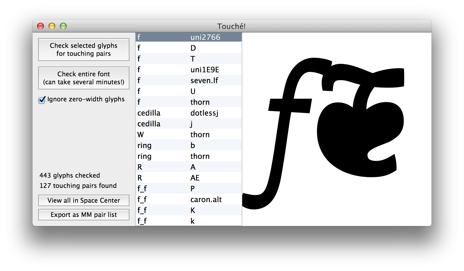Click View all in Space Center
This screenshot has width=464, height=271.
(84, 200)
